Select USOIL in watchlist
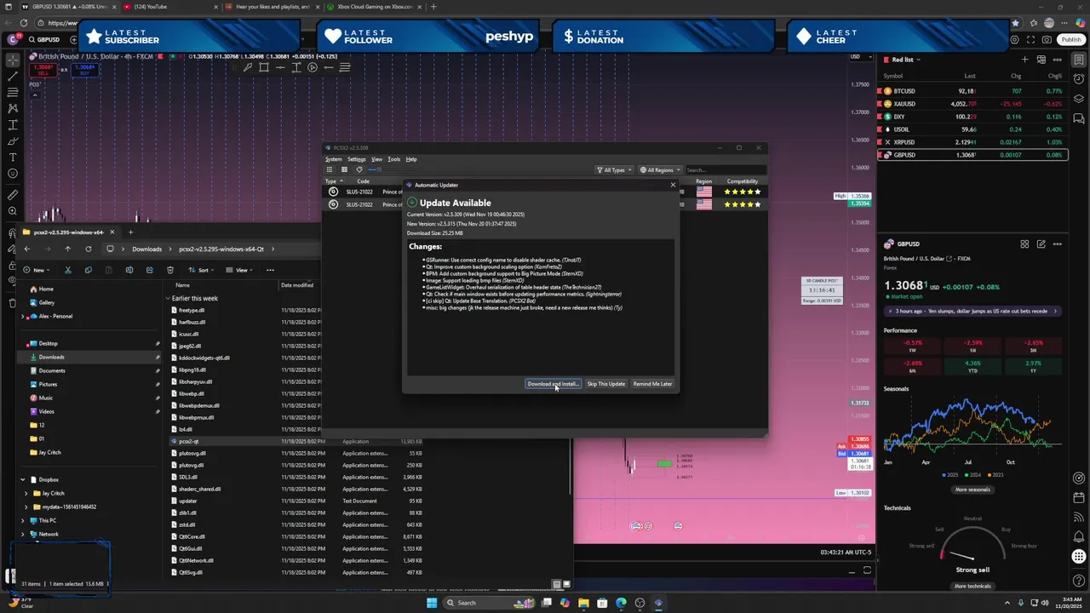 tap(972, 129)
